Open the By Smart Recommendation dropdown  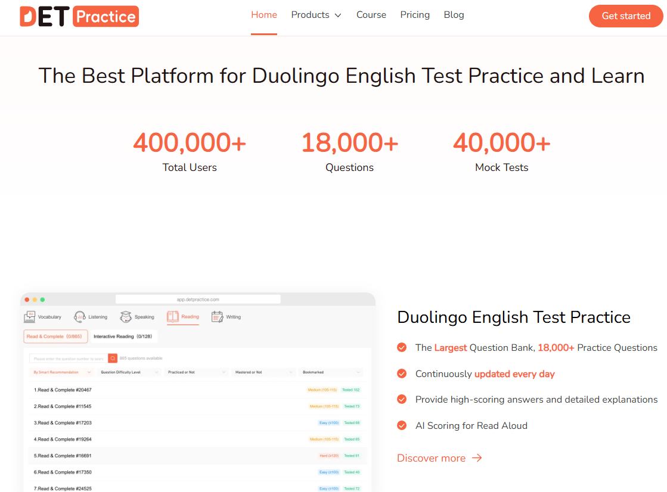tap(62, 372)
